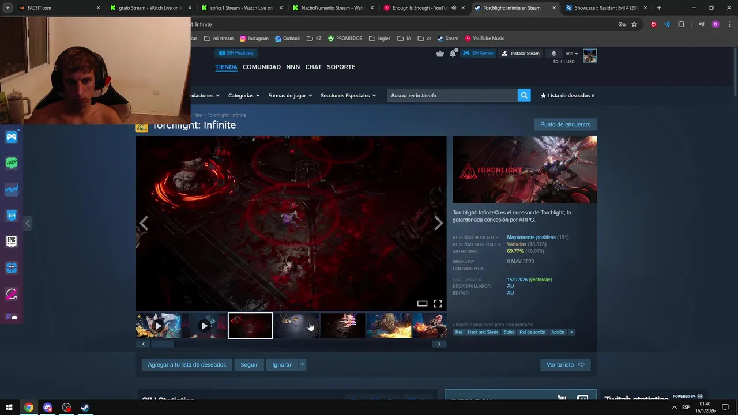Open the Epic Games sidebar icon
This screenshot has width=738, height=415.
tap(12, 242)
